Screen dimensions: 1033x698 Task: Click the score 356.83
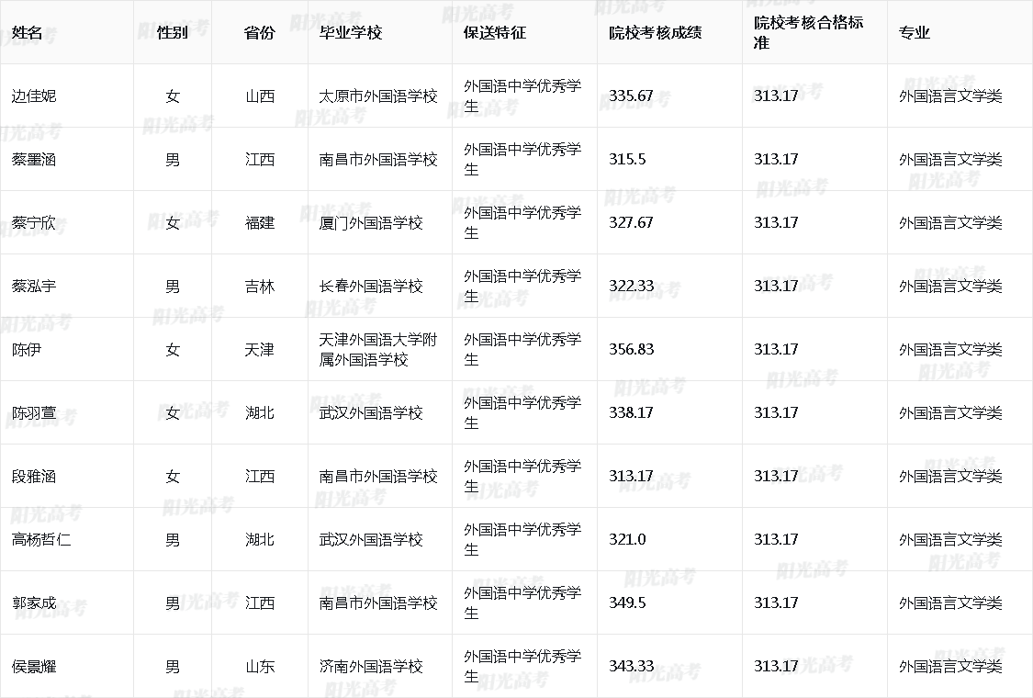[x=631, y=349]
